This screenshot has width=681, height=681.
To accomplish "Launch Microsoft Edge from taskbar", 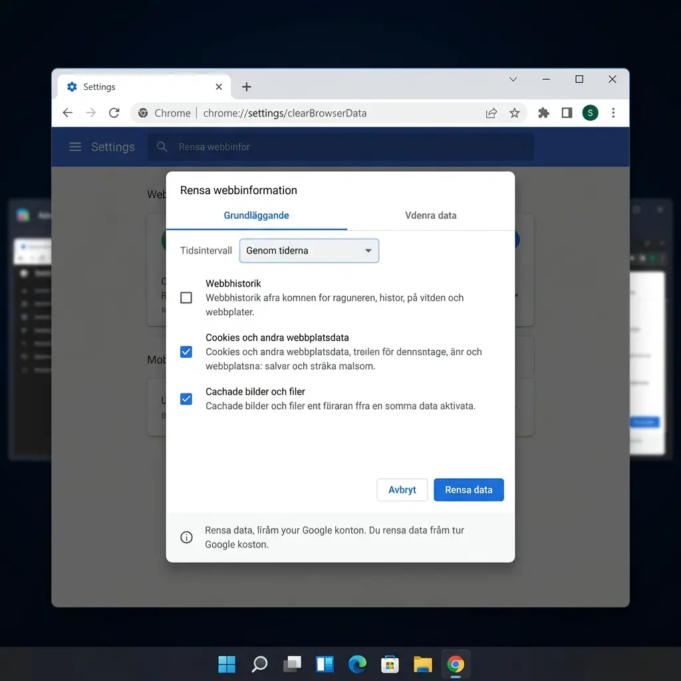I will point(357,664).
